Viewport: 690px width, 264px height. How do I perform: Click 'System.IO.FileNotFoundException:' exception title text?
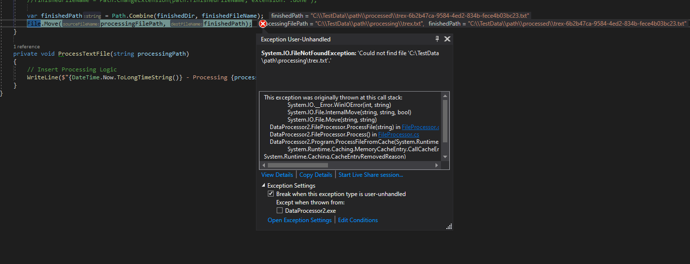tap(308, 53)
